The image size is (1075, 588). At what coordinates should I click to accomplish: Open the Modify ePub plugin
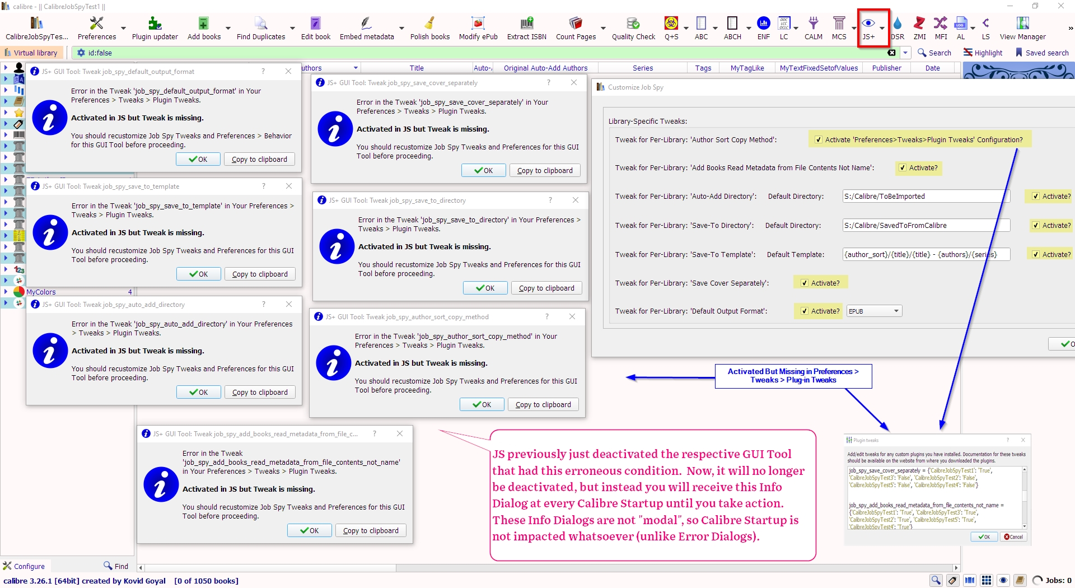478,28
